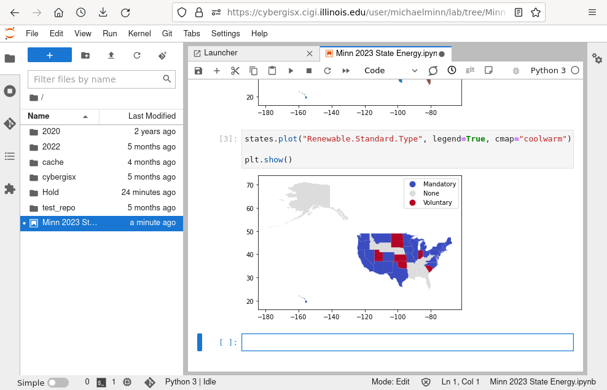Run the selected cell
Viewport: 607px width, 390px height.
tap(291, 71)
